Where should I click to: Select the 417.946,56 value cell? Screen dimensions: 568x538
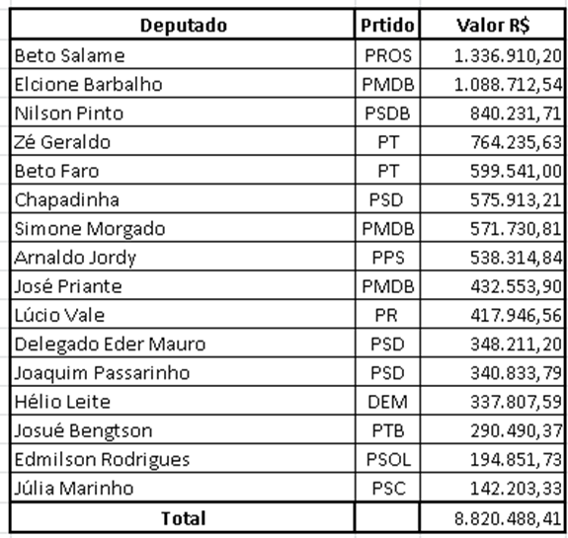492,314
